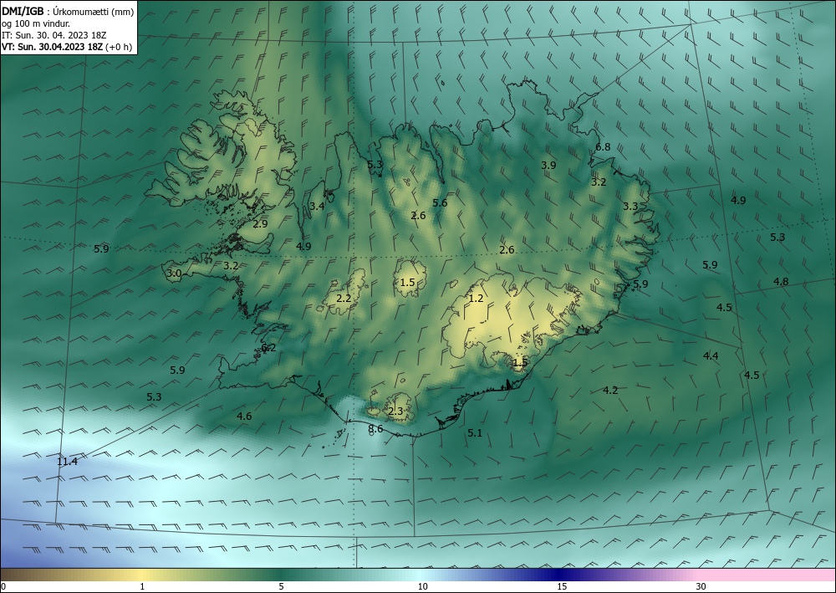Click the 3.3 value in the eastern fjords
The image size is (836, 593).
(630, 207)
